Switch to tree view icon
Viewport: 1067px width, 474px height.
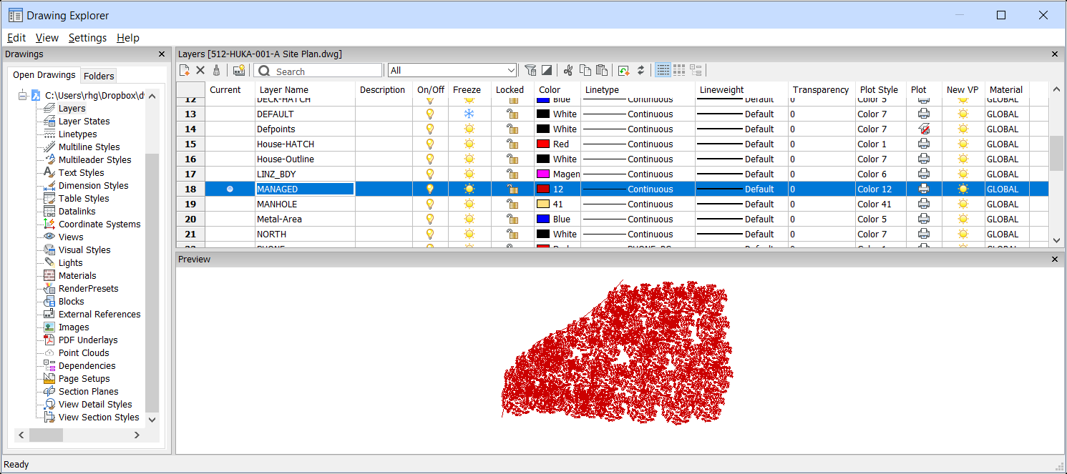click(696, 70)
